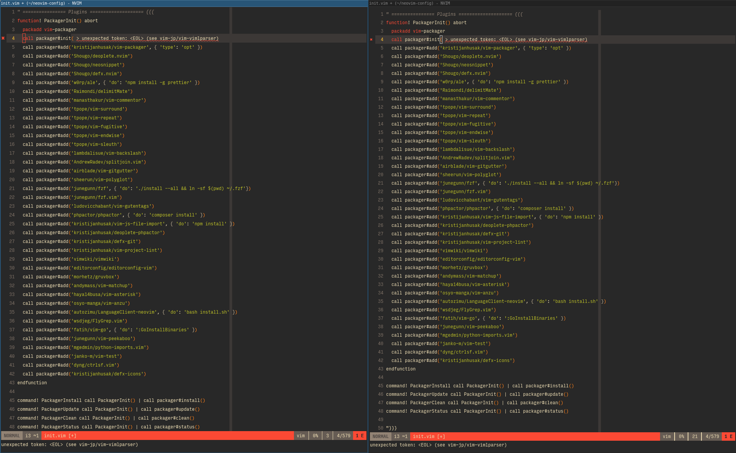736x453 pixels.
Task: Focus the right NVIM window title bar
Action: tap(552, 3)
